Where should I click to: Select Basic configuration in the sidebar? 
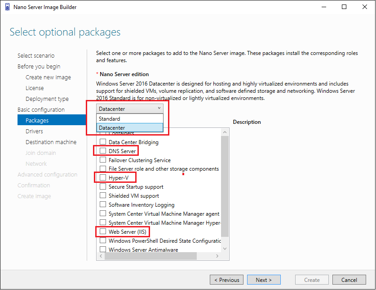coord(41,110)
